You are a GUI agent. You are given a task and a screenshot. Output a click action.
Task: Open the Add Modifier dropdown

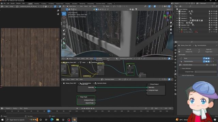tap(198, 55)
